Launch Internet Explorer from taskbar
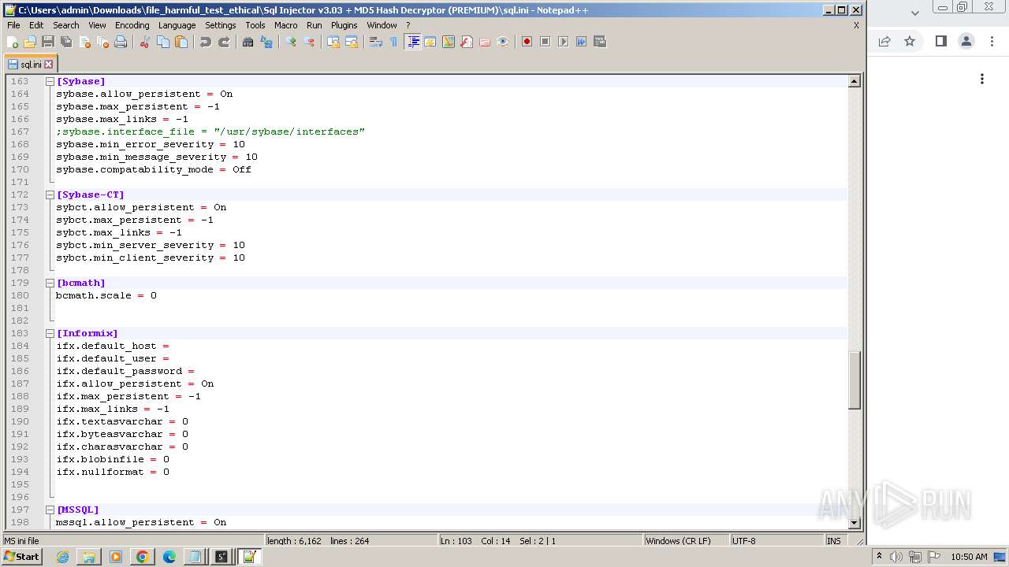1009x567 pixels. pos(62,557)
